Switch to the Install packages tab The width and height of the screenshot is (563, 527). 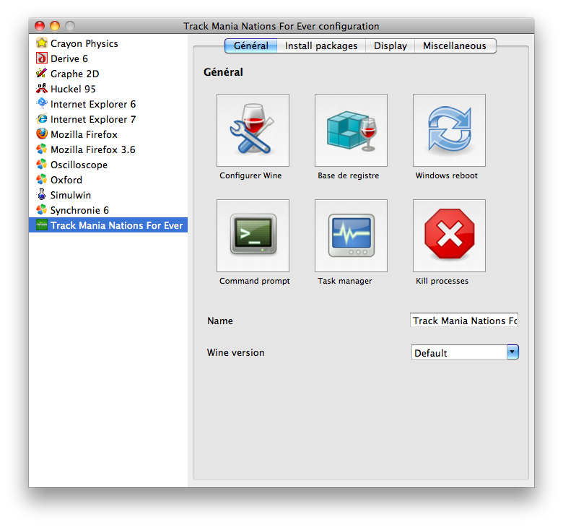pos(321,46)
